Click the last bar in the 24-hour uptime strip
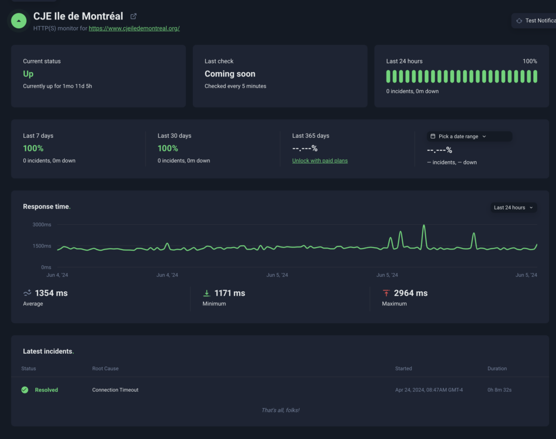This screenshot has width=556, height=439. click(x=535, y=76)
